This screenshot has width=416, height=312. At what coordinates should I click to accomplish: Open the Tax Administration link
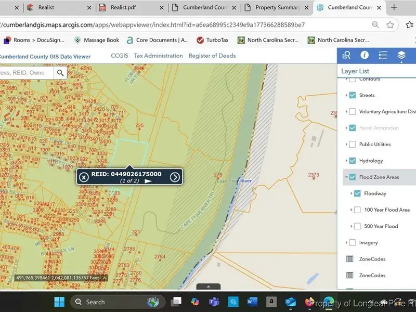pyautogui.click(x=158, y=56)
